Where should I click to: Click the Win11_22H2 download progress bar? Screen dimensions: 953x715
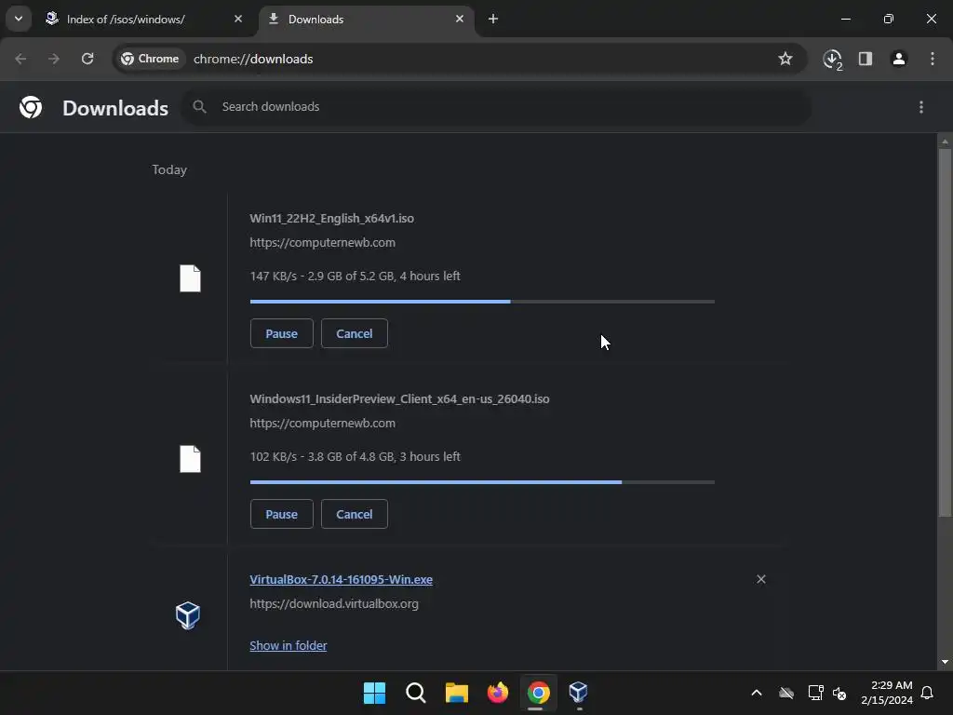(x=482, y=302)
